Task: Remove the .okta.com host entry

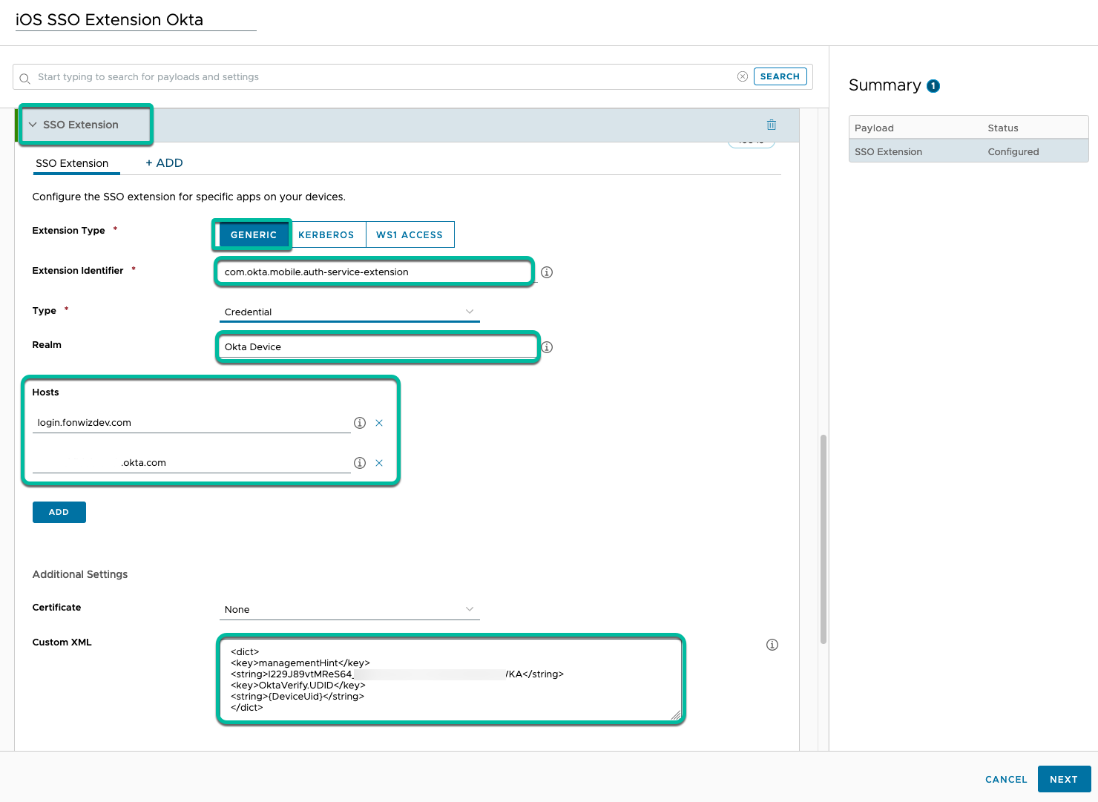Action: coord(379,463)
